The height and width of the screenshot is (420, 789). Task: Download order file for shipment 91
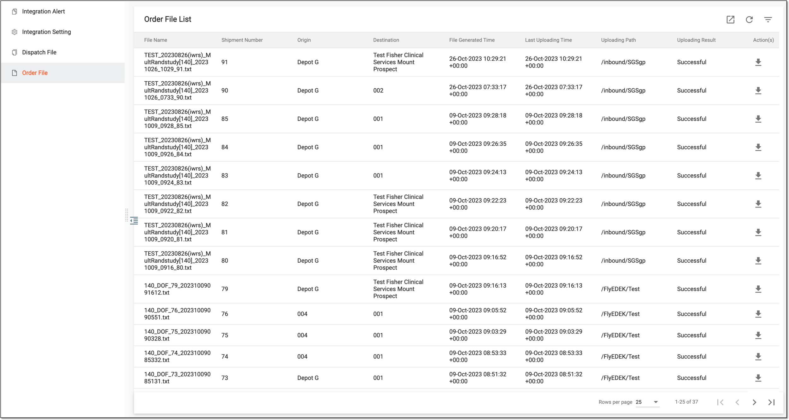tap(758, 62)
